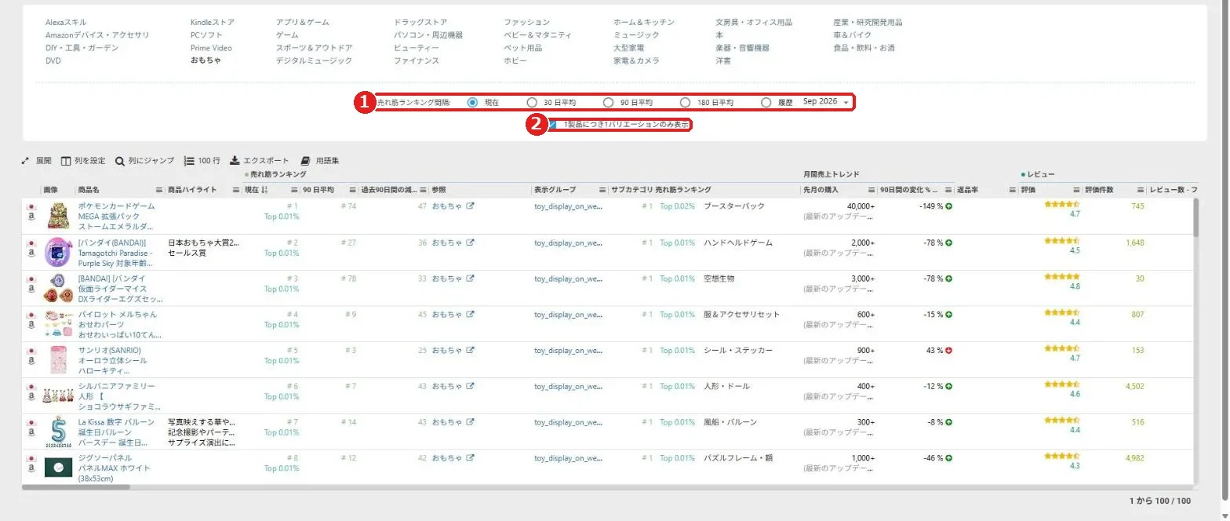
Task: Click the La Kissa balloon product thumbnail
Action: tap(58, 432)
